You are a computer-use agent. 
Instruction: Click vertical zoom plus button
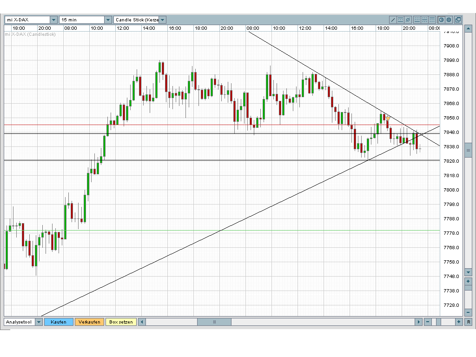pyautogui.click(x=468, y=281)
